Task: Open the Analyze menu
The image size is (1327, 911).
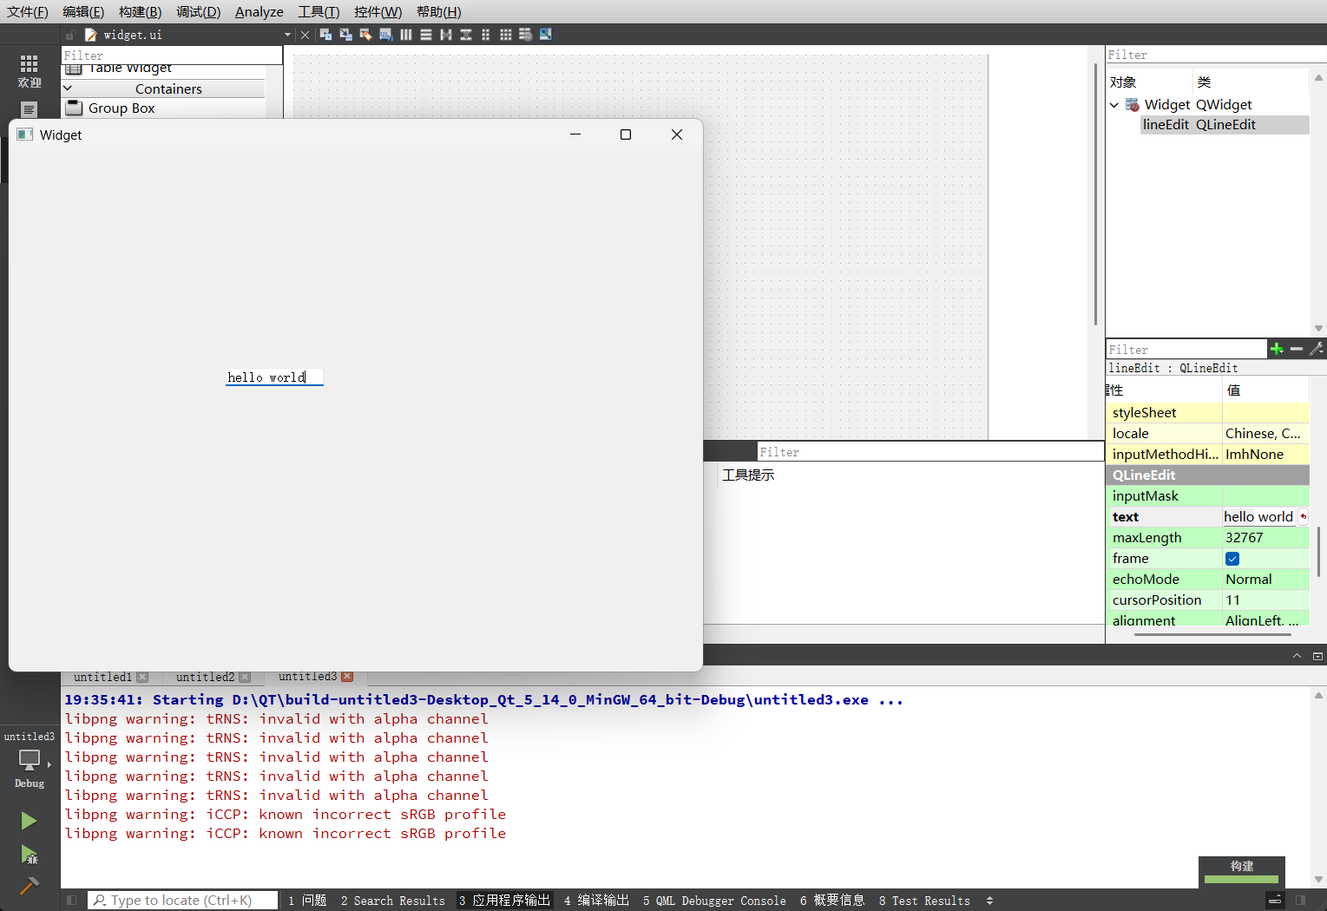Action: point(259,11)
